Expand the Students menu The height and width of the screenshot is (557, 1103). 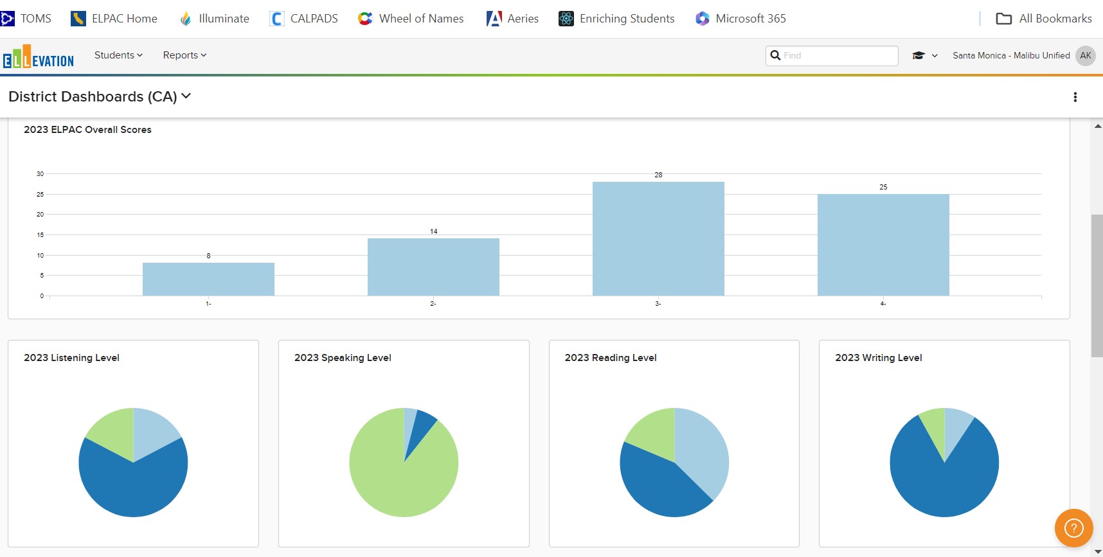(118, 55)
